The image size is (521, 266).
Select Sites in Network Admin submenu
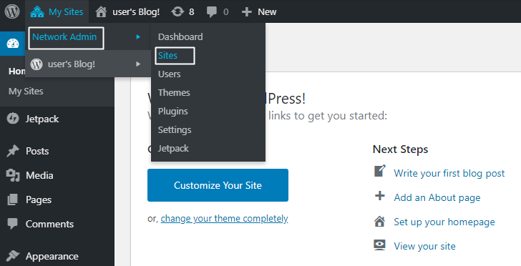pos(167,56)
